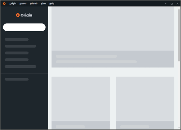This screenshot has width=181, height=130.
Task: Open the Origin menu
Action: pos(13,4)
